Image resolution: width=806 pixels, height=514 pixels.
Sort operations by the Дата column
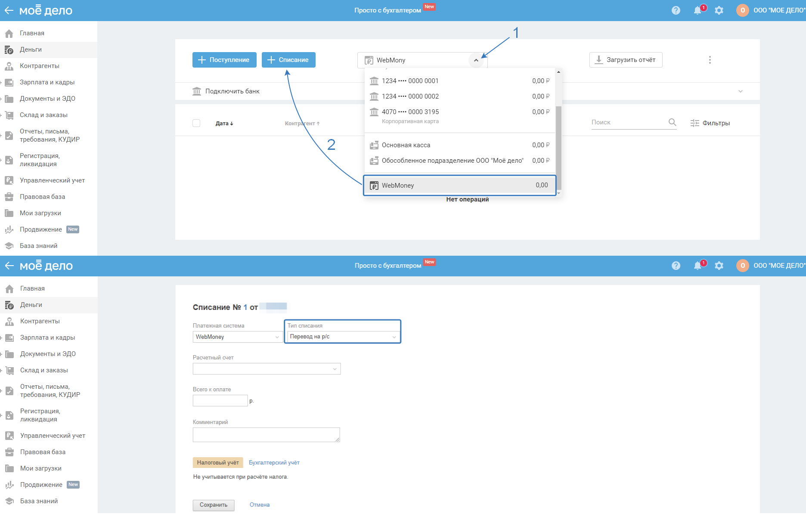point(224,124)
